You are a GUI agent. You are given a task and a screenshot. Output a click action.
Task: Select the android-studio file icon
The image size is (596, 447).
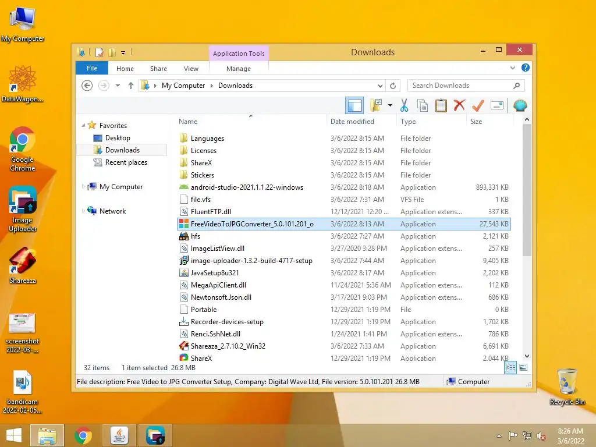point(183,187)
